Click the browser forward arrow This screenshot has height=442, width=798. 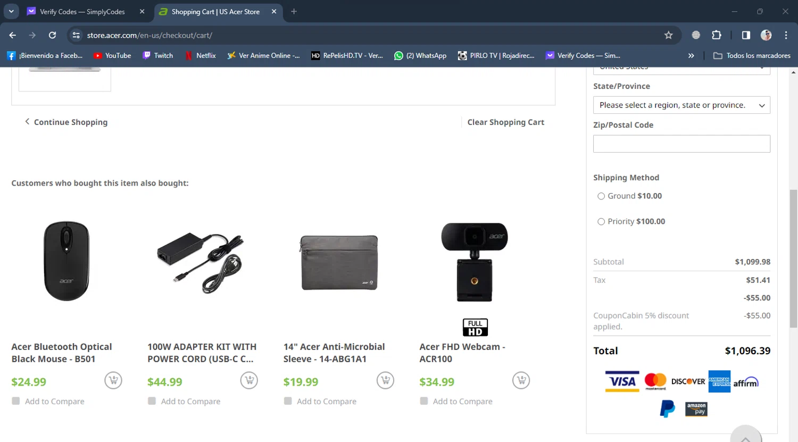point(32,35)
